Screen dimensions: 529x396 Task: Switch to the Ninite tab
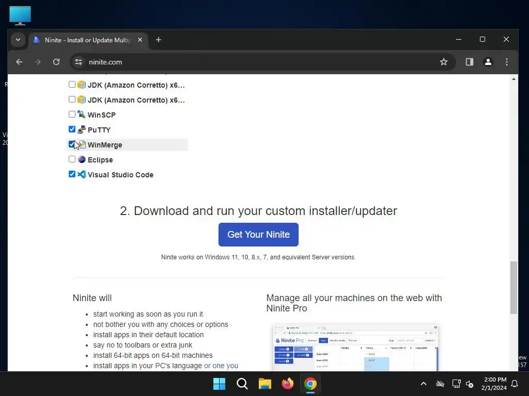[x=87, y=40]
